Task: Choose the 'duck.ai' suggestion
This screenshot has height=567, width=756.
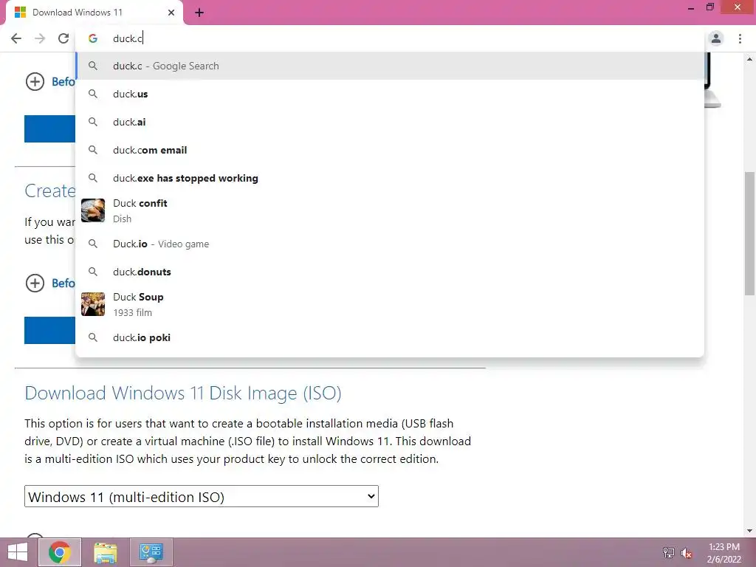Action: [x=390, y=122]
